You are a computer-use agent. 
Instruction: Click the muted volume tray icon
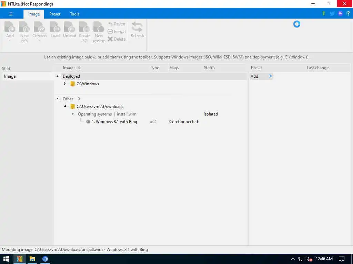click(309, 259)
